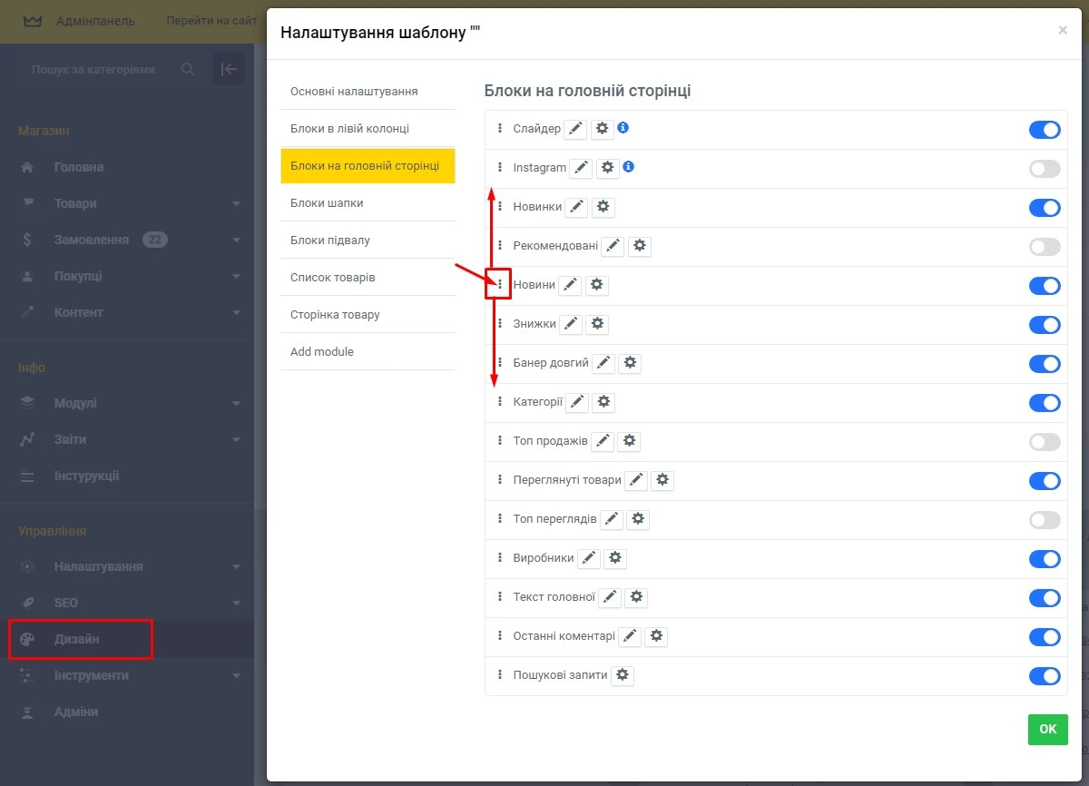Click the gear settings icon for Instagram block

608,167
